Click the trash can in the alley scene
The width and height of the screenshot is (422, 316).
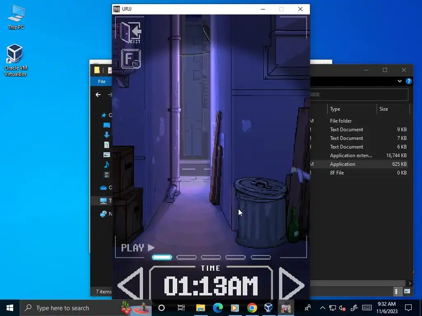(x=260, y=212)
